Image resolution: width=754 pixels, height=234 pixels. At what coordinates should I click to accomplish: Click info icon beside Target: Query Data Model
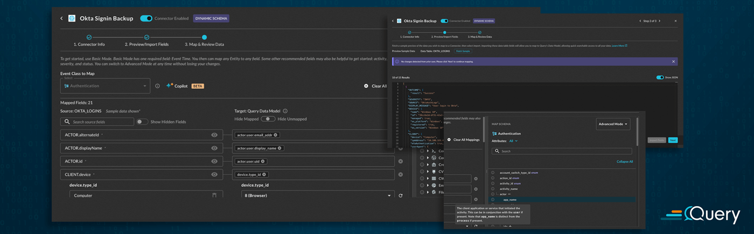point(285,111)
